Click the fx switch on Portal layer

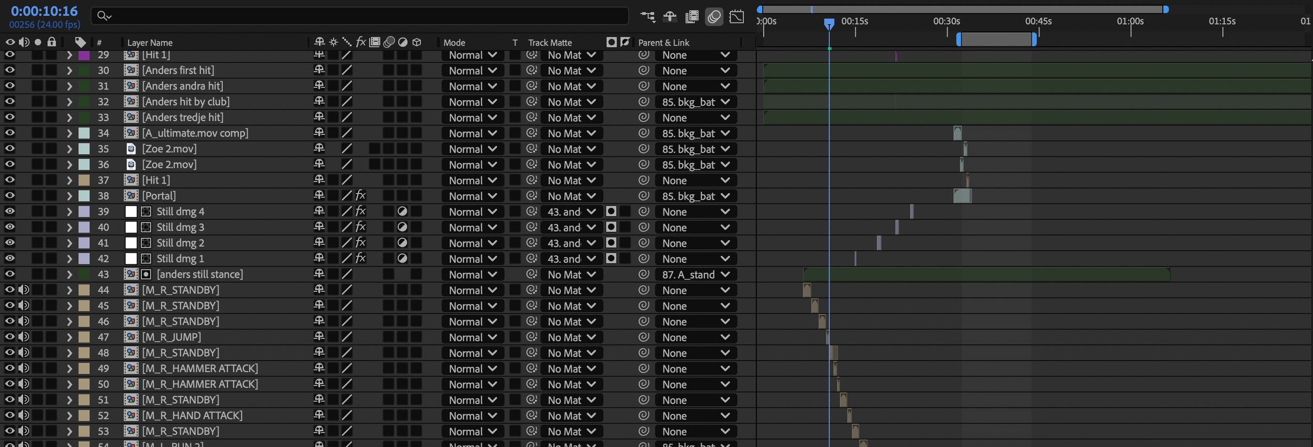(361, 196)
